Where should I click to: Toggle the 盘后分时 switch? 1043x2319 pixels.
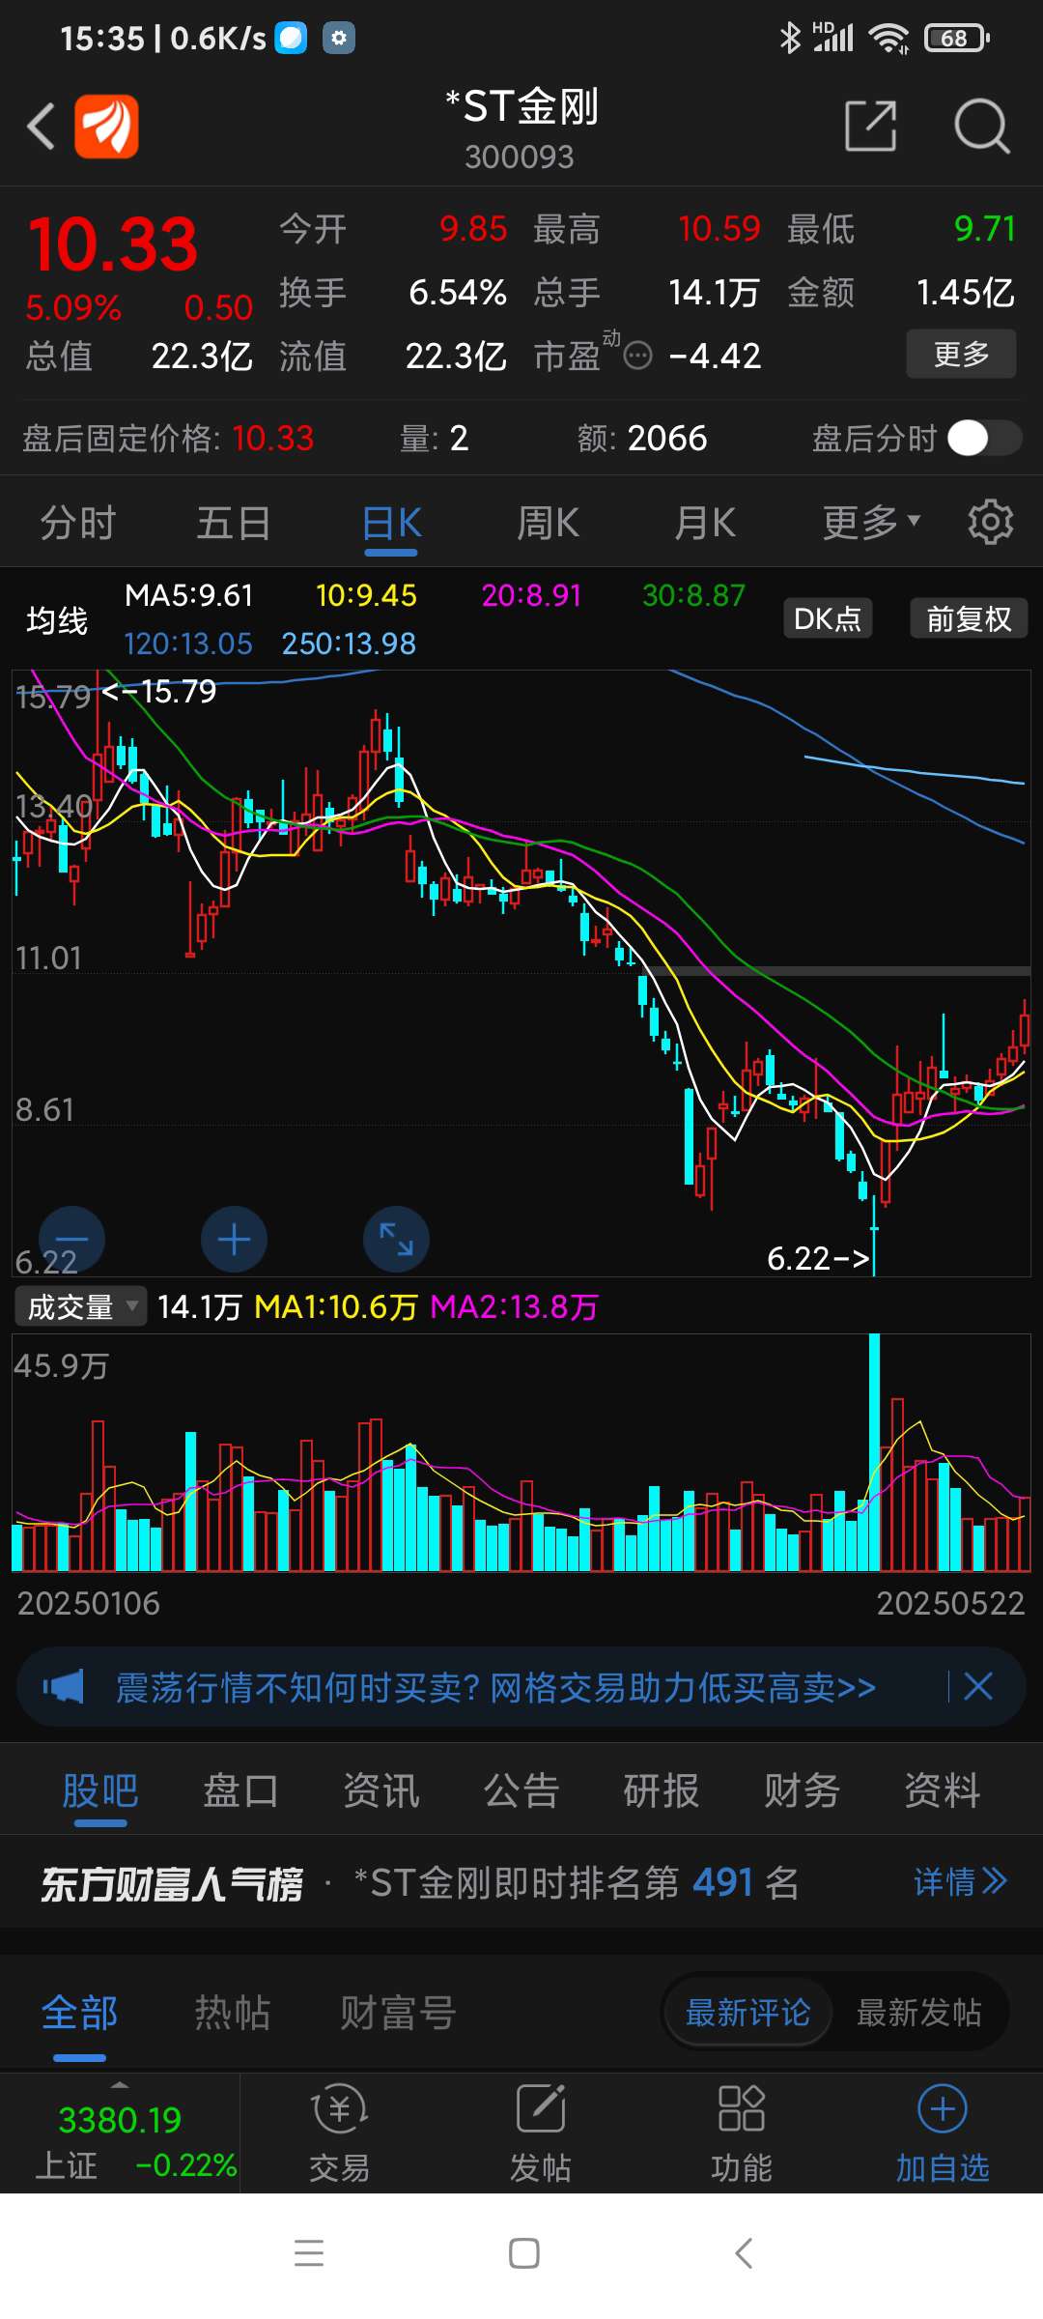pos(984,438)
